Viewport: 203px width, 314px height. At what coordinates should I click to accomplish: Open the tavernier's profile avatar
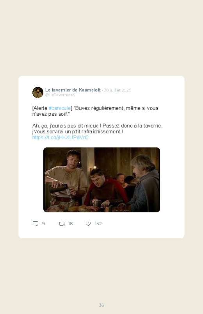38,92
